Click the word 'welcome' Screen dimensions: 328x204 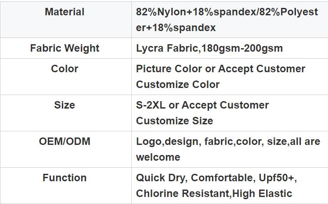coord(158,157)
